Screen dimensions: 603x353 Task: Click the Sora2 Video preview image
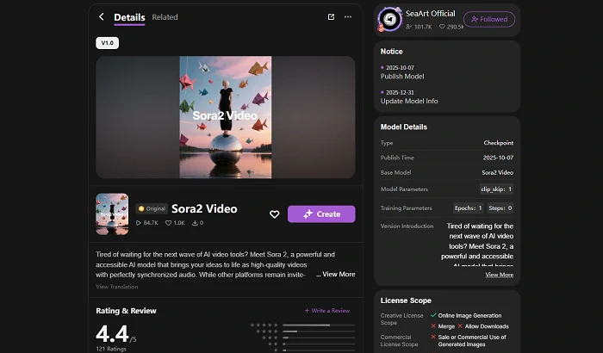coord(225,117)
